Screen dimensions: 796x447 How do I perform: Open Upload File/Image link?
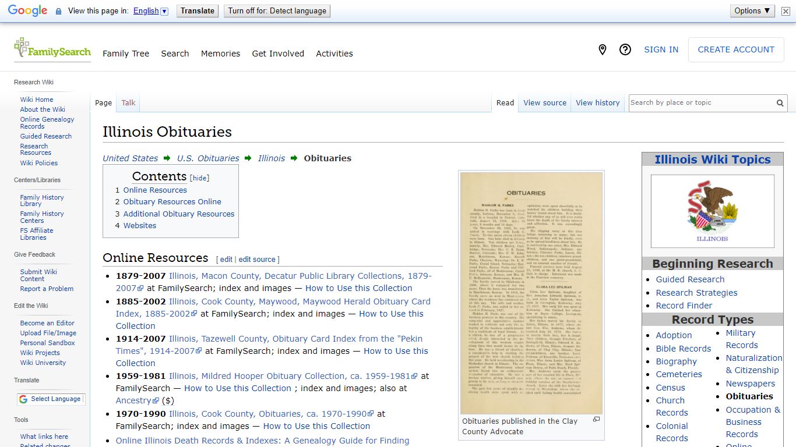(x=48, y=333)
